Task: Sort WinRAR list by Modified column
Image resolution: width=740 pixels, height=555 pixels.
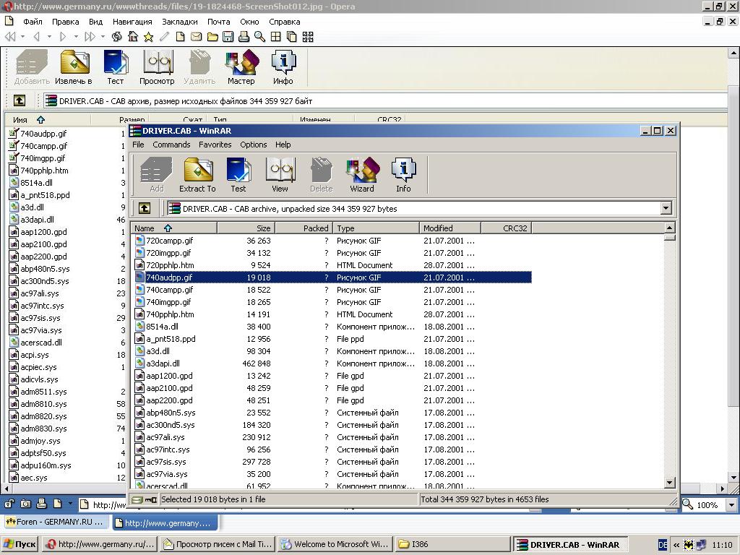Action: [x=449, y=228]
